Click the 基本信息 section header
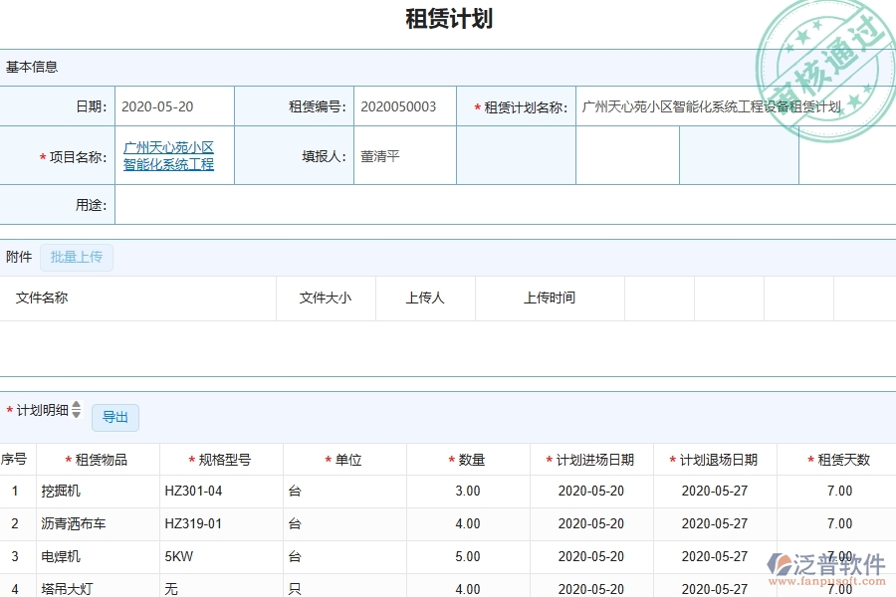896x597 pixels. tap(31, 67)
